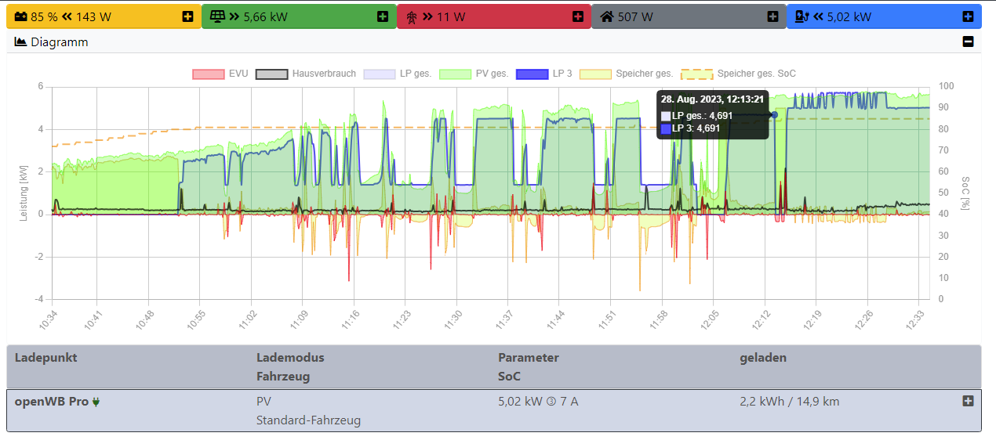Click the openWB Pro charge point name
Screen dimensions: 996x440
point(52,402)
